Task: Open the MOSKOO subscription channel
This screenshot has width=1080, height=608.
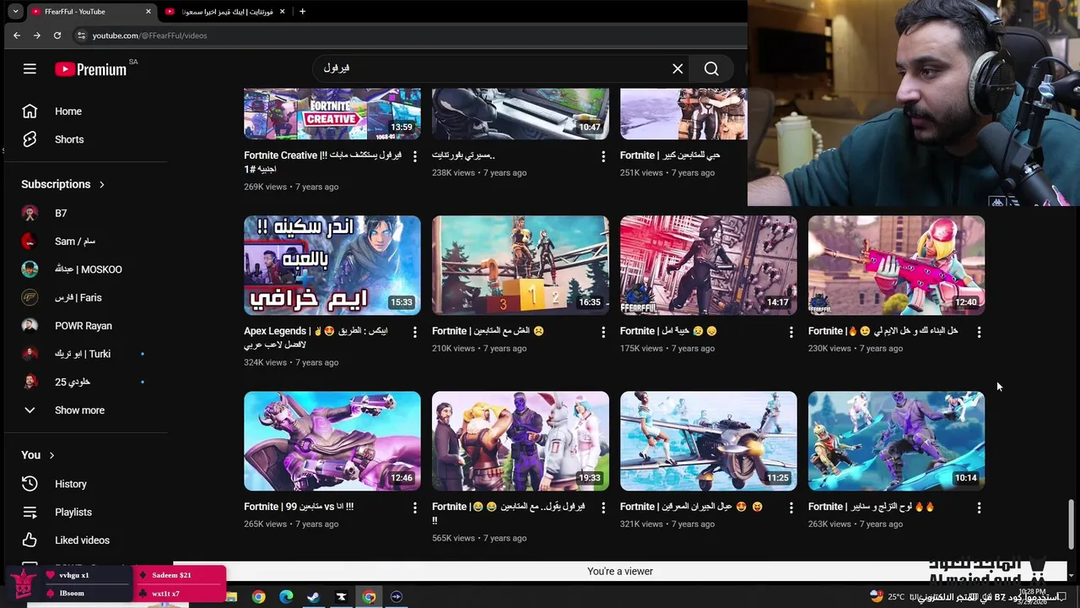Action: pos(89,269)
